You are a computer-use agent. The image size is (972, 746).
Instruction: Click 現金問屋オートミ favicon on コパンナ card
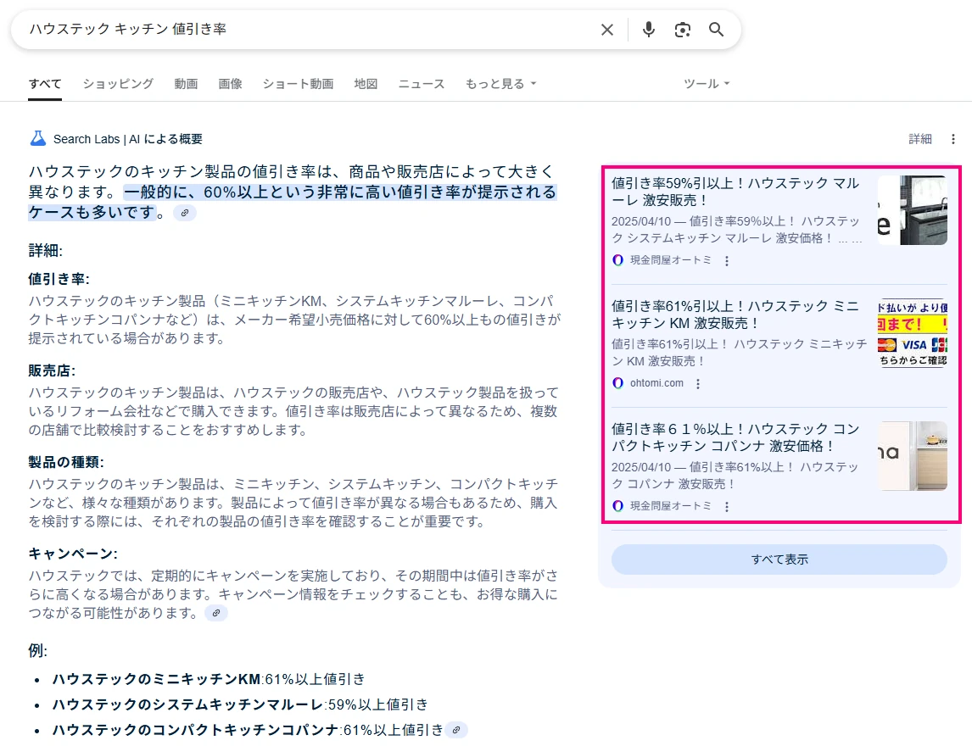click(617, 505)
